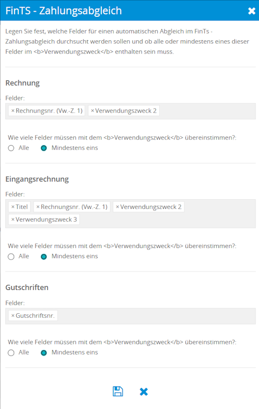
Task: Open the Eingangsrechnung Felder multiselect box
Action: click(131, 213)
